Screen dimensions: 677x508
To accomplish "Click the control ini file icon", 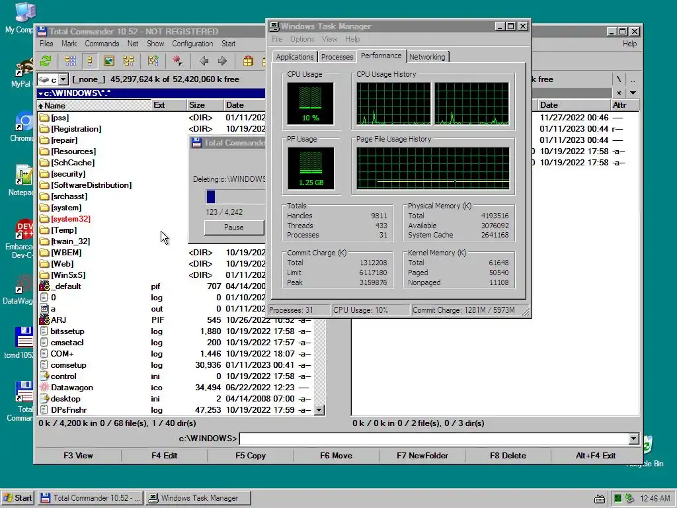I will [x=44, y=376].
